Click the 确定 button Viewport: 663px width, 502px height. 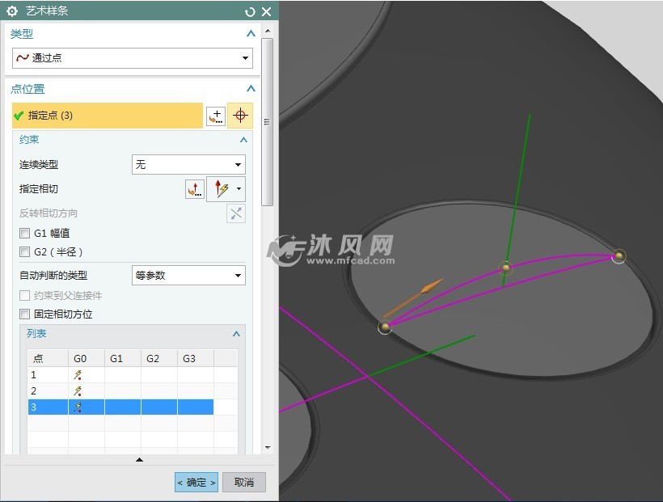[196, 483]
